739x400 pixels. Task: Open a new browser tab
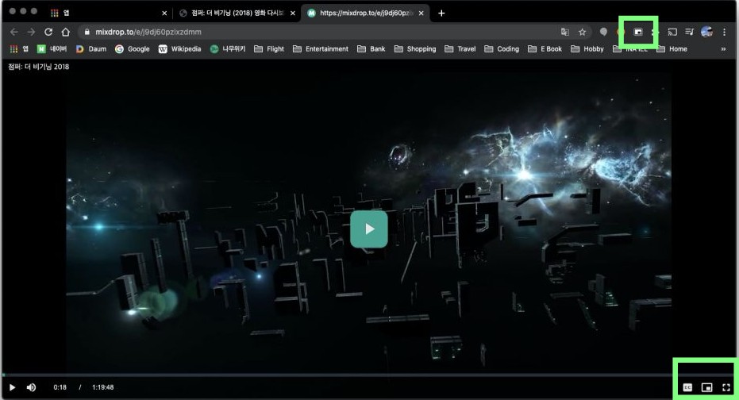point(441,13)
